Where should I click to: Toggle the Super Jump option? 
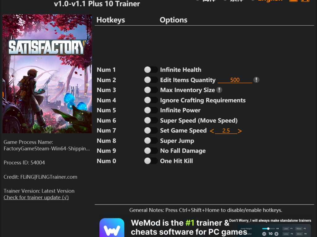pos(151,140)
